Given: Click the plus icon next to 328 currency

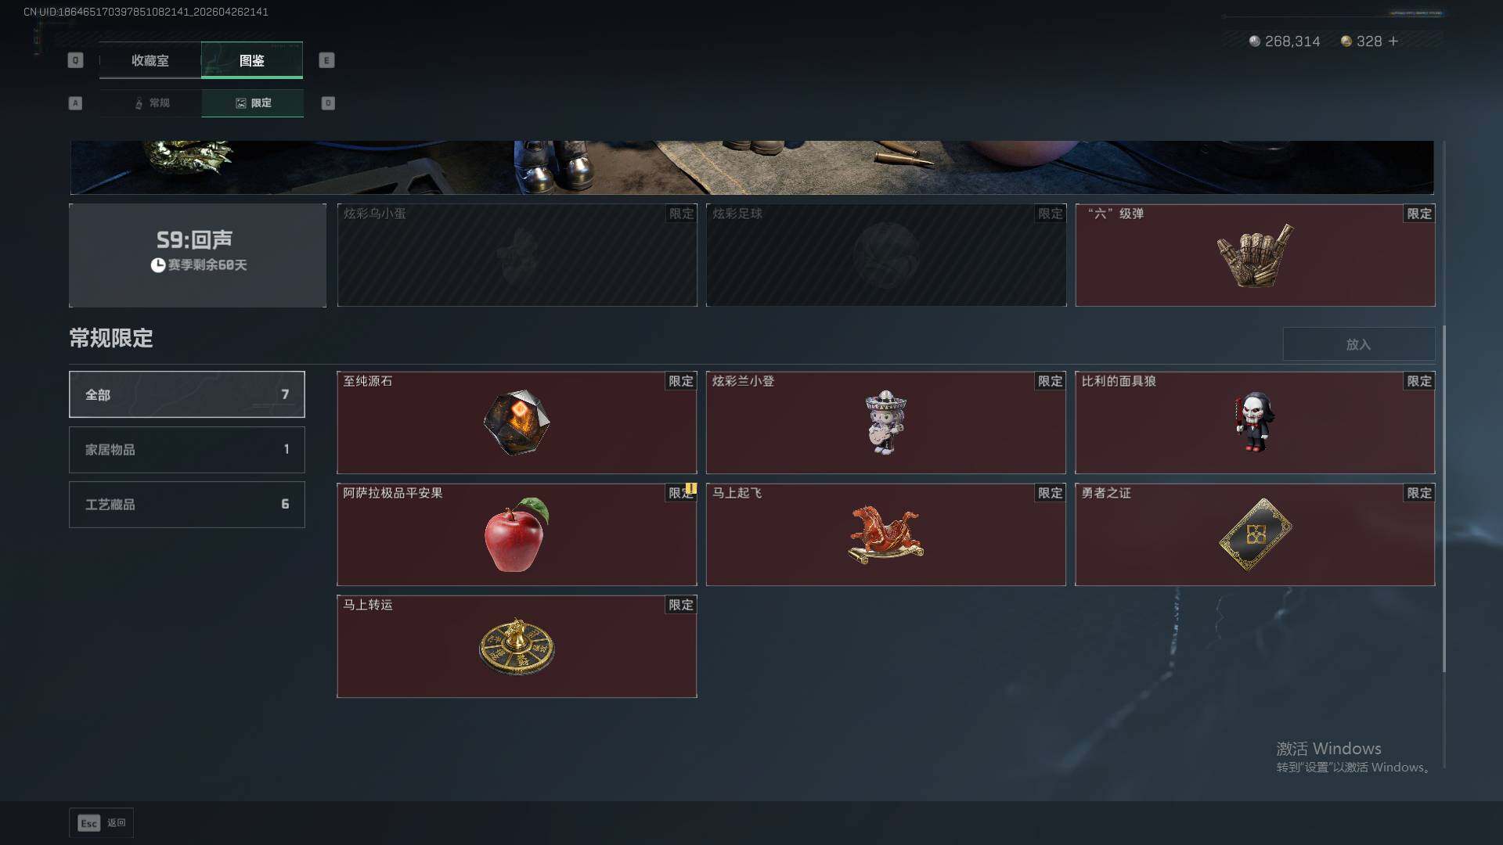Looking at the screenshot, I should (x=1393, y=41).
